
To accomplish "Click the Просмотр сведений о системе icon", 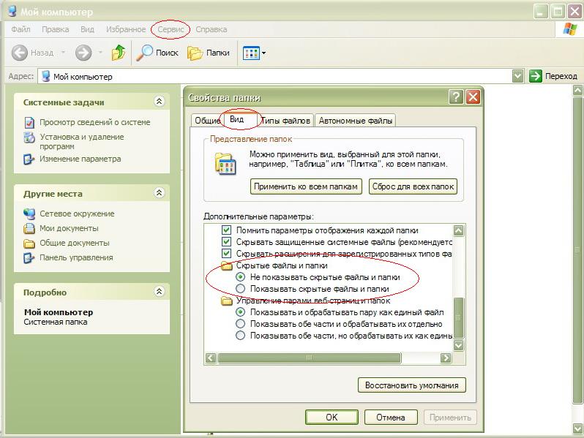I will (29, 122).
